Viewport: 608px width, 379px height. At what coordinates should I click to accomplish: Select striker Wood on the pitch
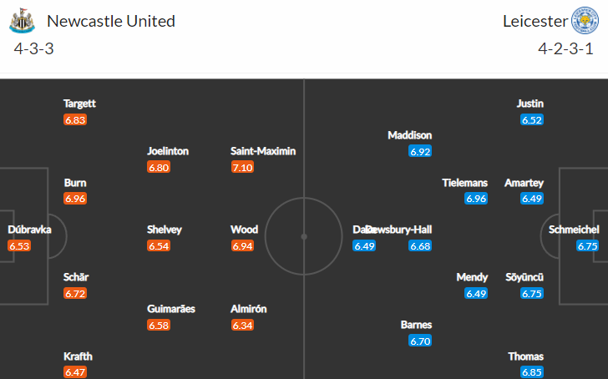[244, 230]
